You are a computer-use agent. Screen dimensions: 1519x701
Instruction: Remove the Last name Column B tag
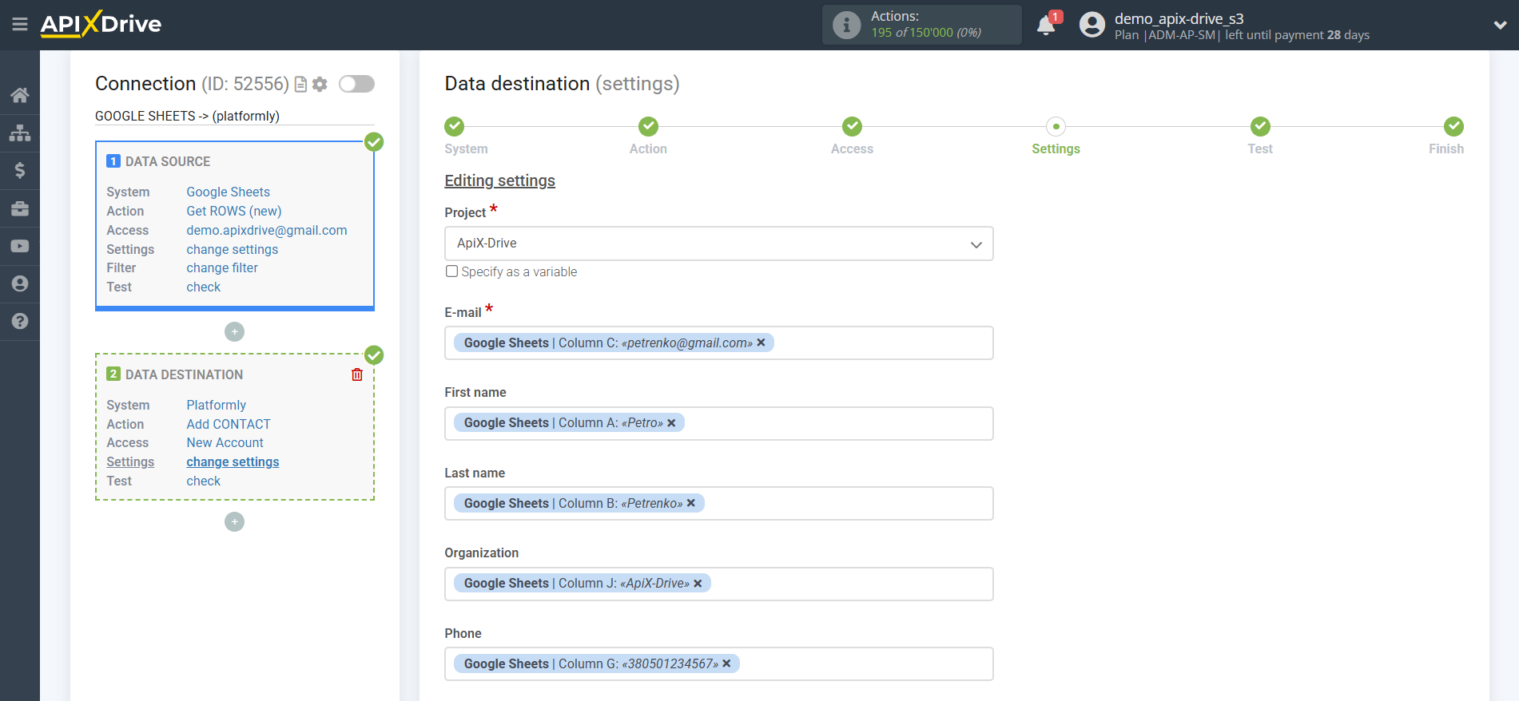(691, 503)
